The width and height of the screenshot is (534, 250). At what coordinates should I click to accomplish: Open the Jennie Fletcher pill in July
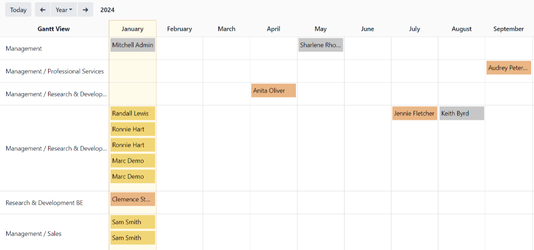pyautogui.click(x=414, y=114)
